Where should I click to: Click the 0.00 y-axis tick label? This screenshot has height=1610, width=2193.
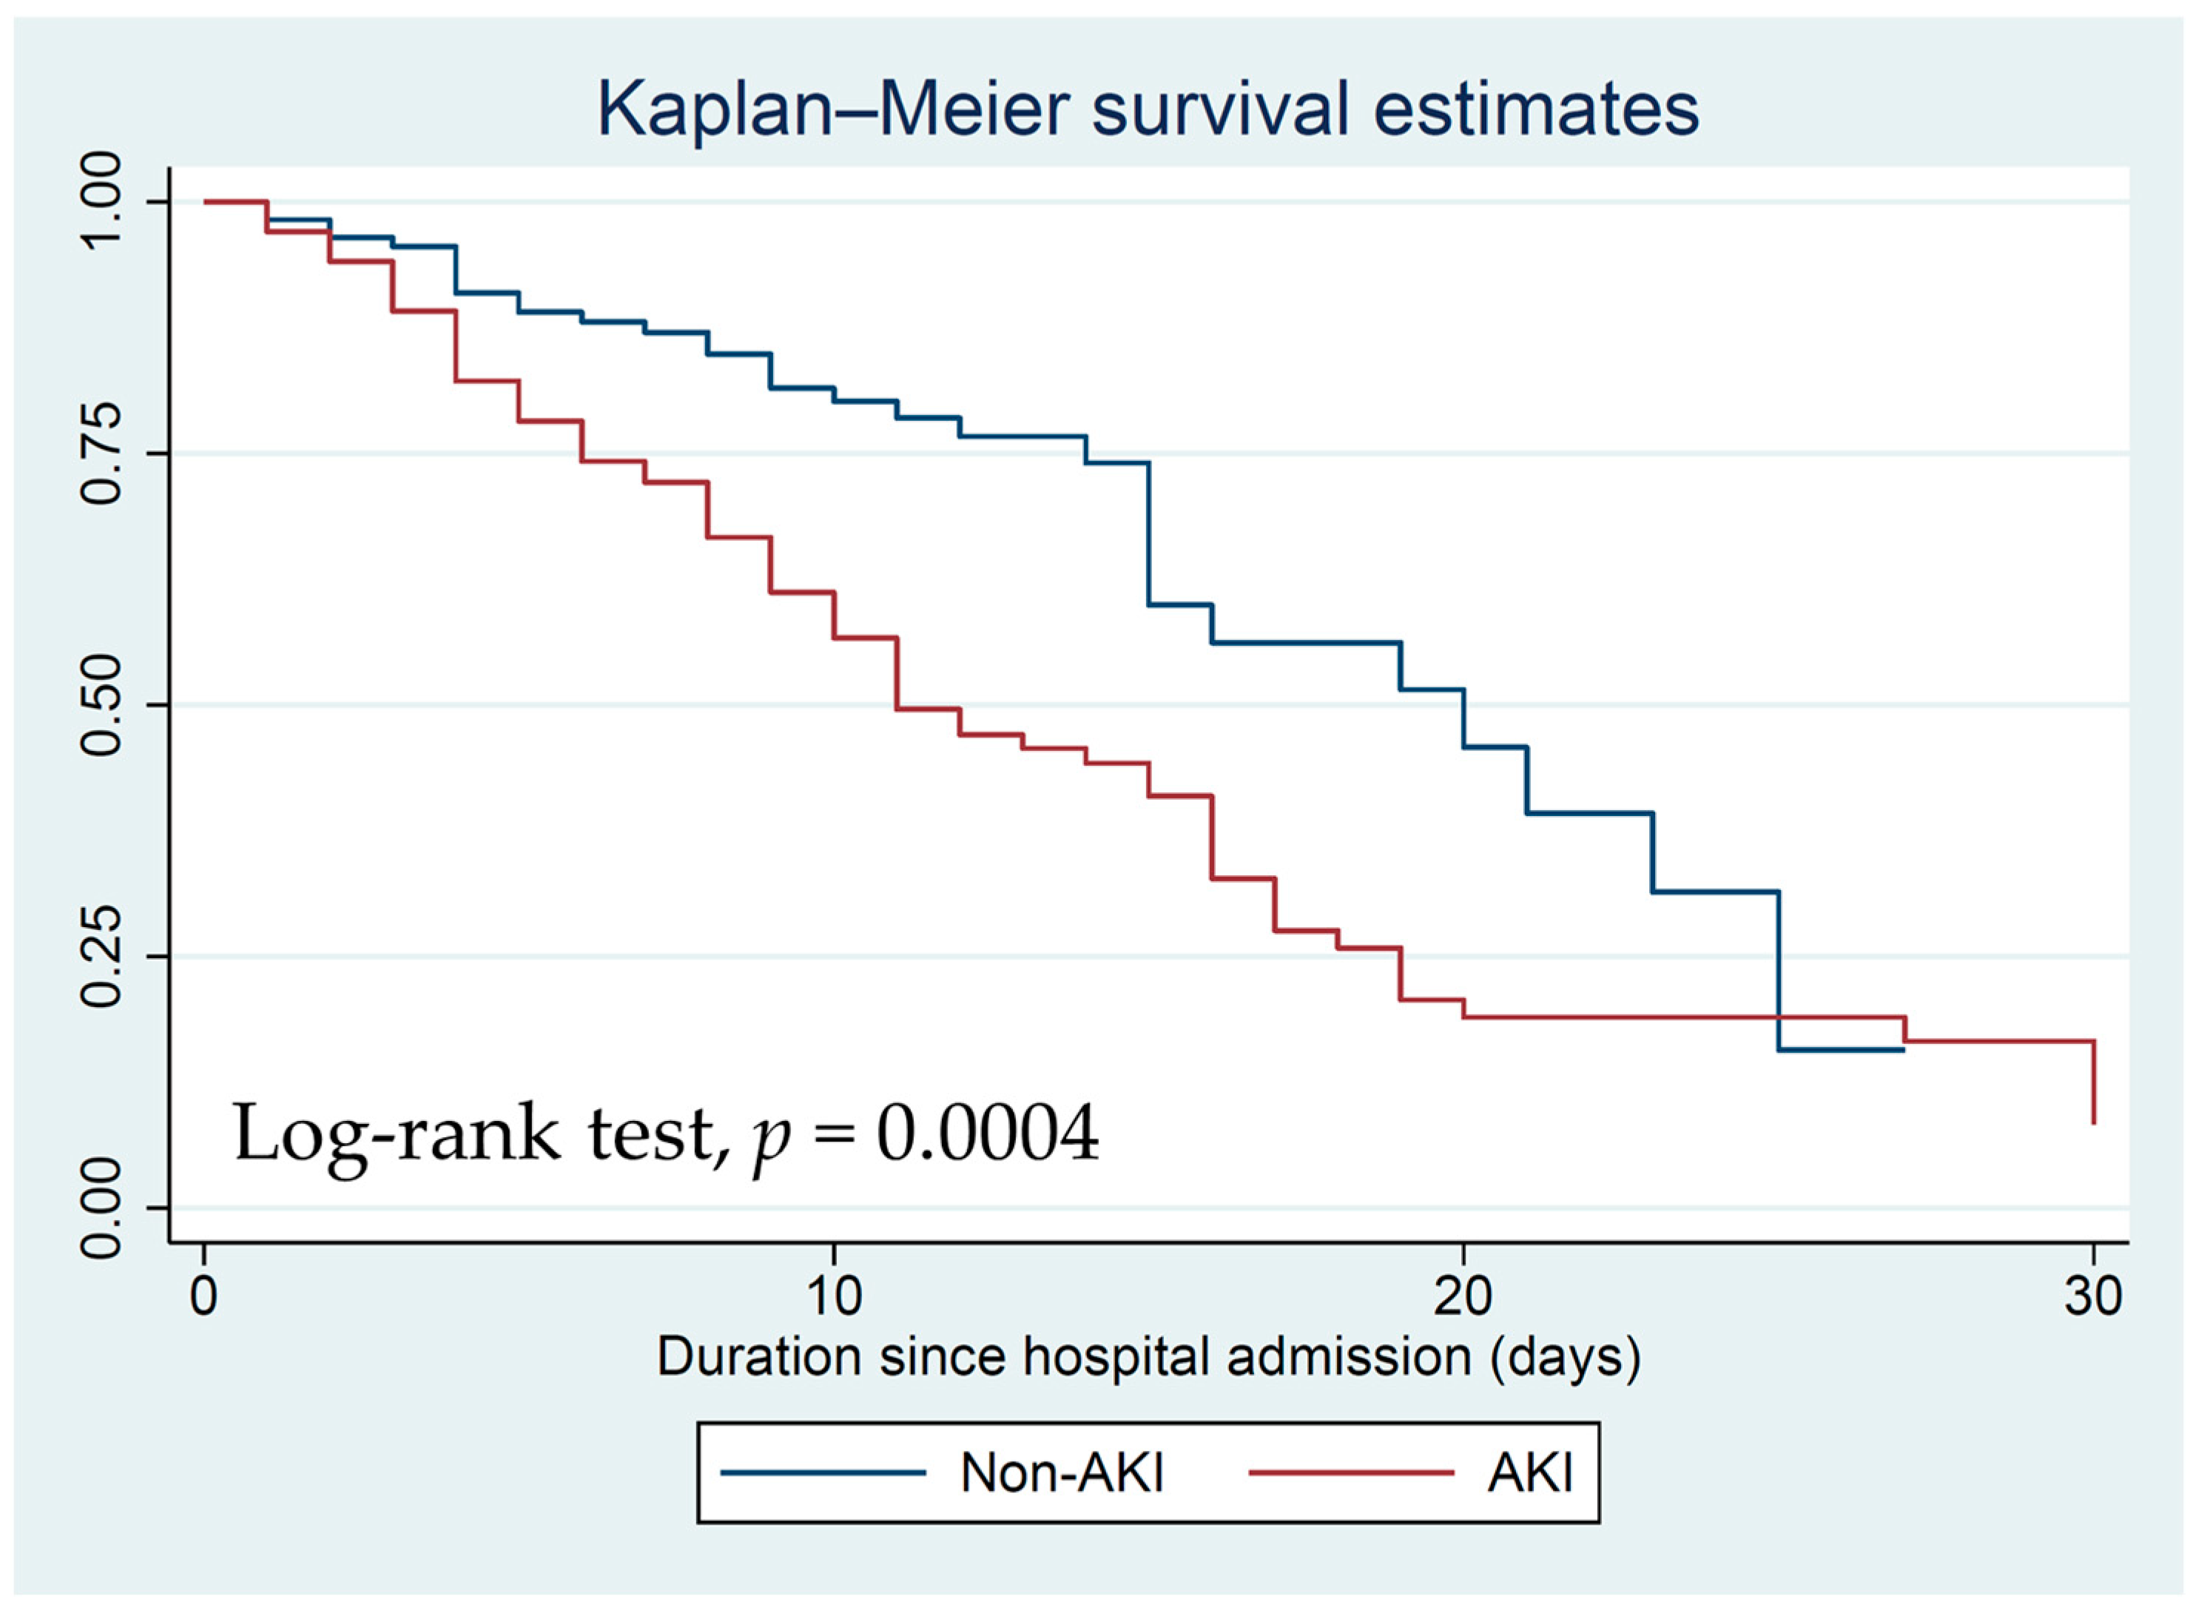click(x=104, y=1207)
